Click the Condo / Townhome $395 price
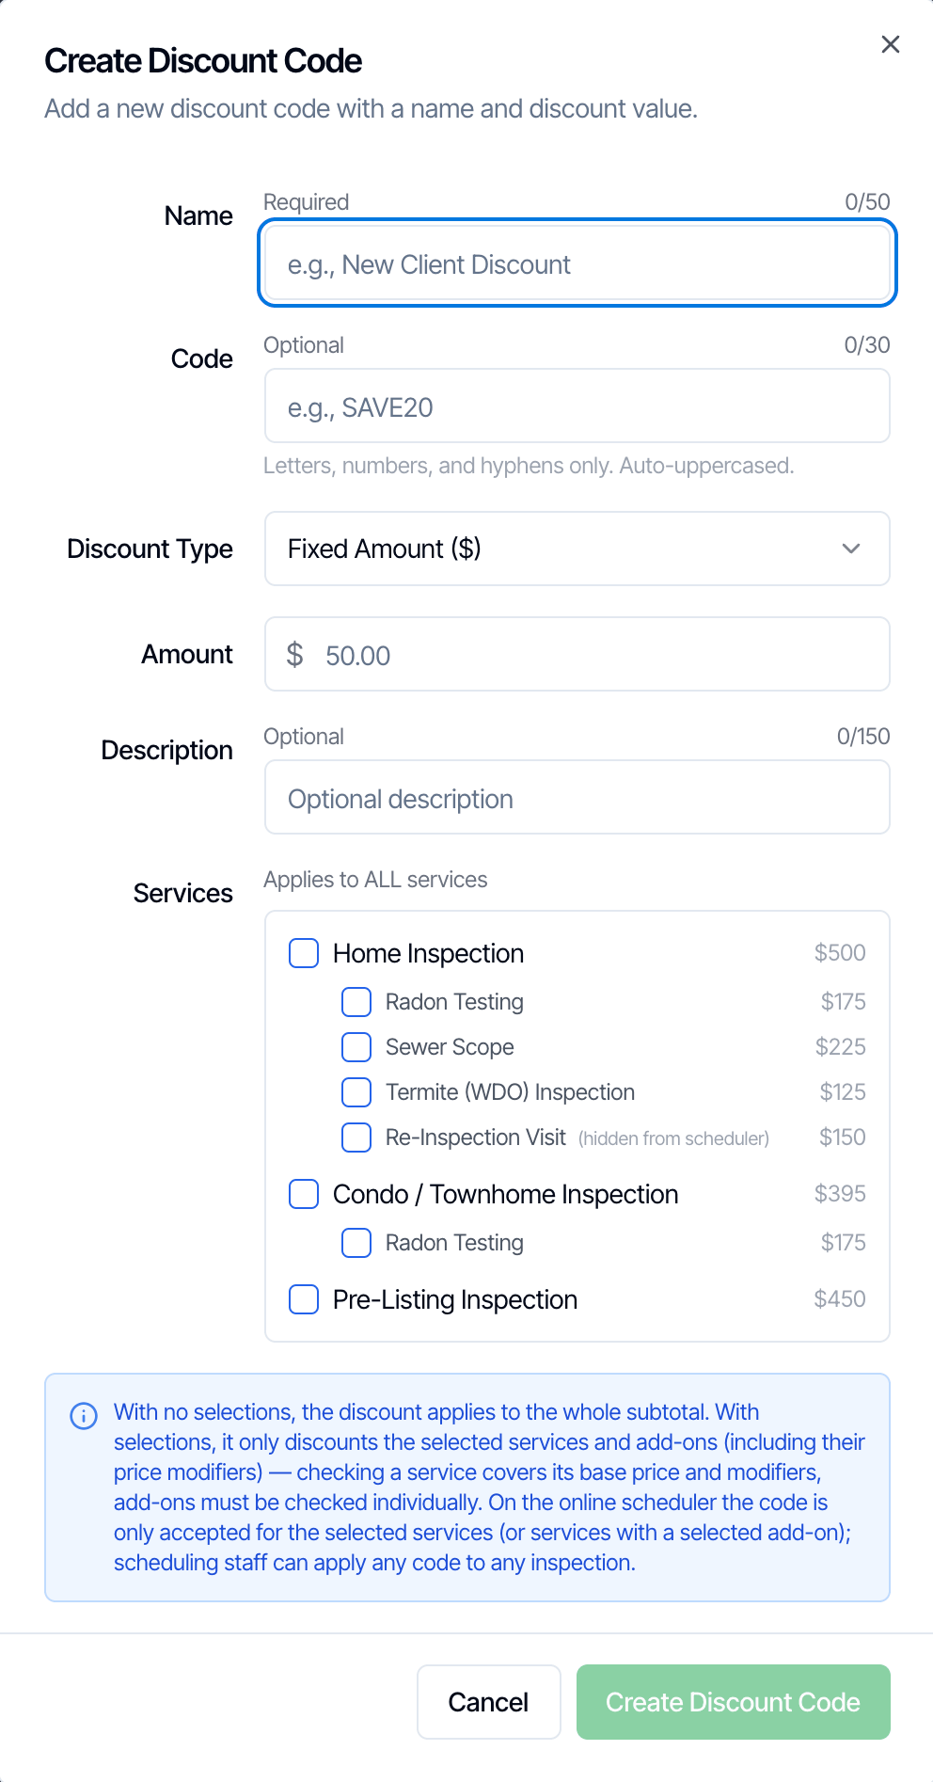This screenshot has width=933, height=1782. click(x=840, y=1193)
